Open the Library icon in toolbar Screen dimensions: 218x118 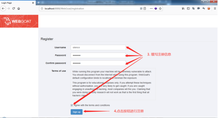pyautogui.click(x=183, y=8)
